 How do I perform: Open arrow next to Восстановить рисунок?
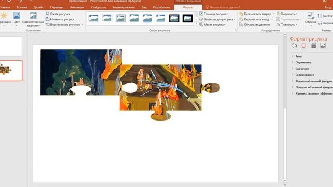click(x=83, y=25)
